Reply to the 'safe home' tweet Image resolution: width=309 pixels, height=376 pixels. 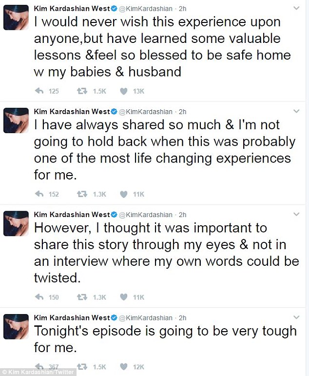click(39, 91)
